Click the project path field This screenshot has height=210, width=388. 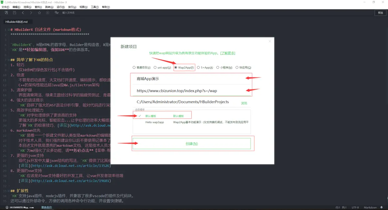(186, 102)
